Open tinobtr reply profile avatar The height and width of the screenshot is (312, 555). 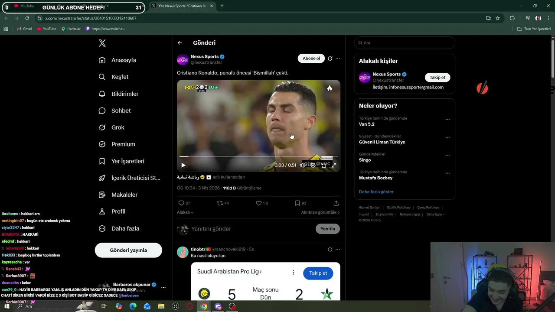[183, 252]
